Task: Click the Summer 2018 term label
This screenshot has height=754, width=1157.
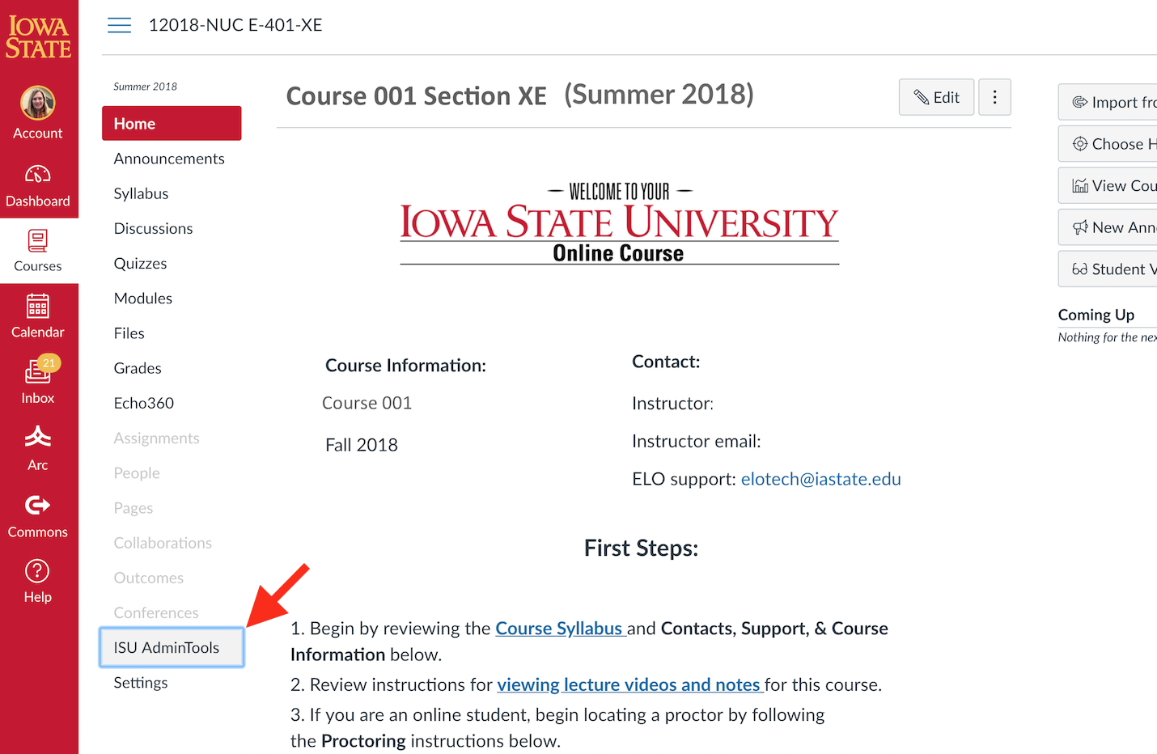Action: coord(145,87)
